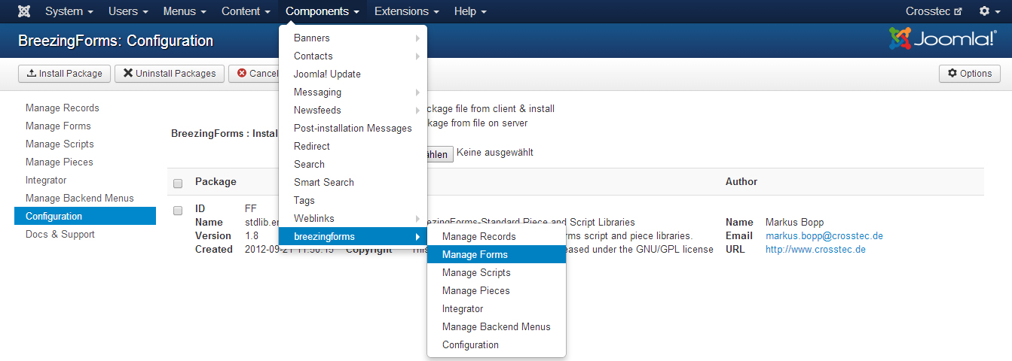1012x361 pixels.
Task: Choose Integrator in submenu
Action: coord(497,309)
